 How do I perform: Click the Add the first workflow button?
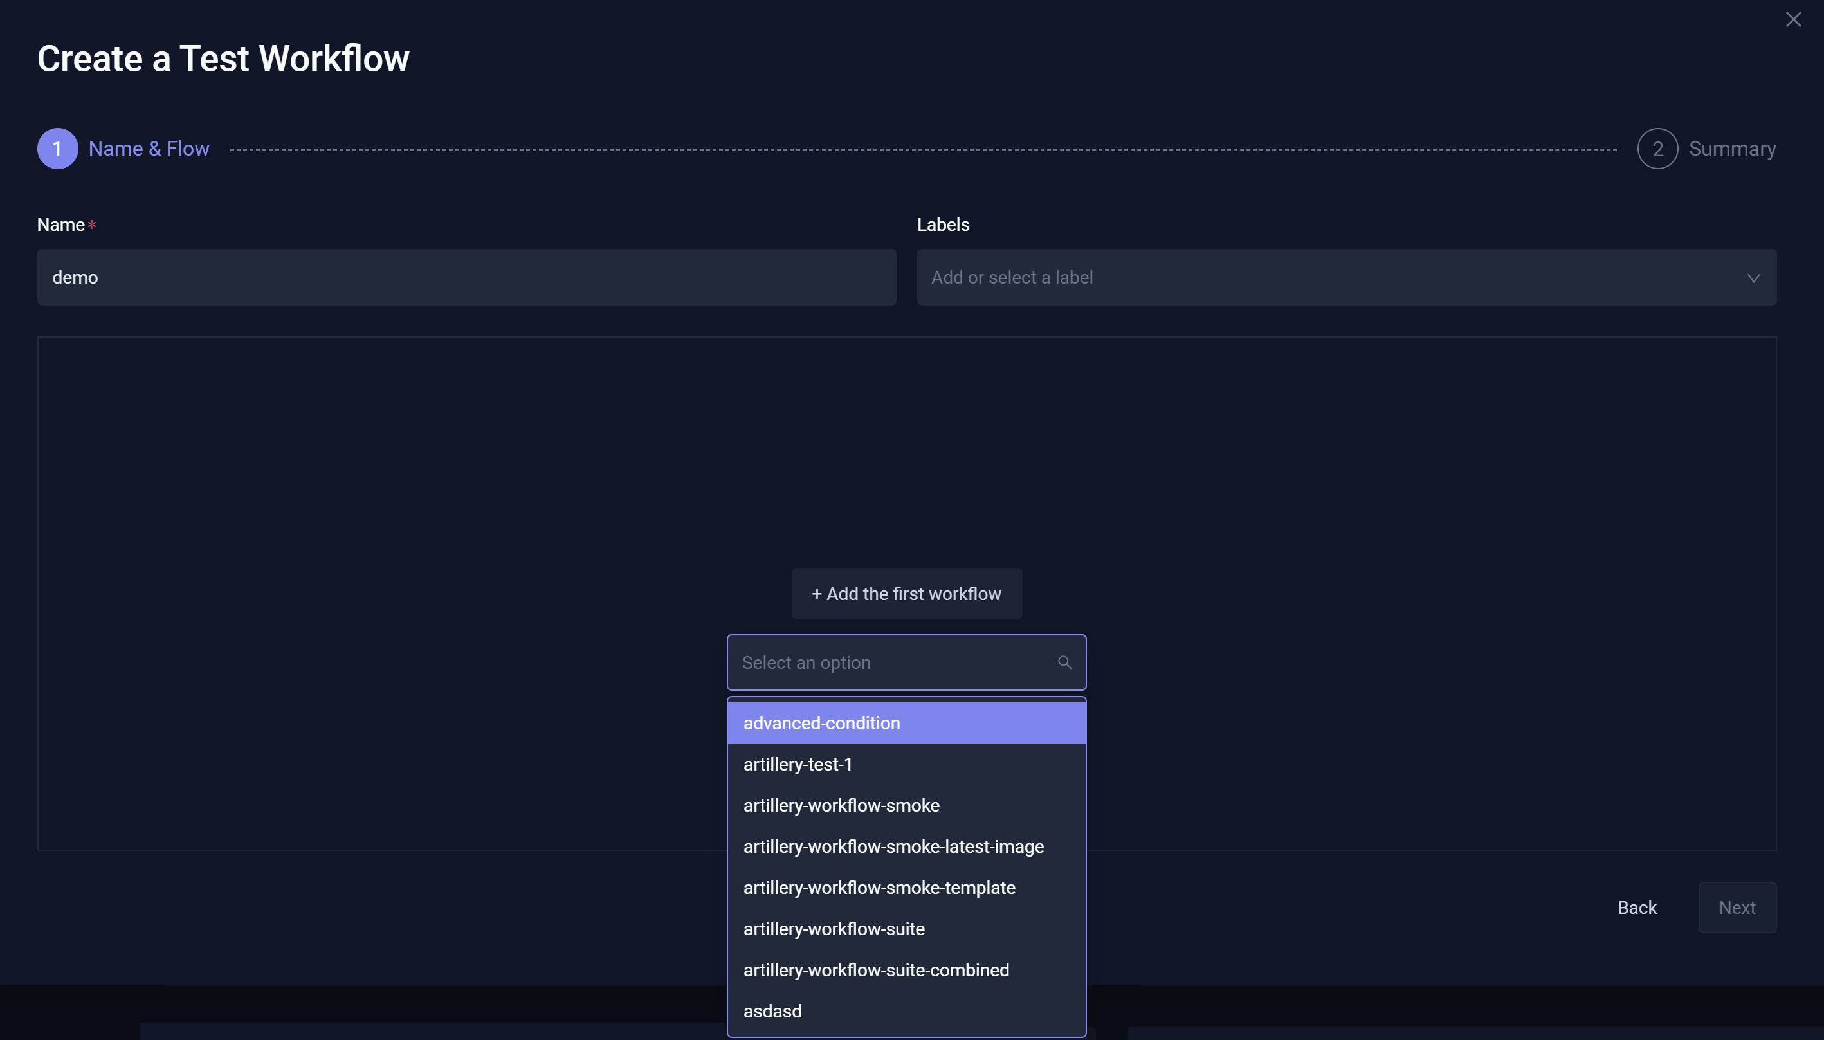point(906,594)
